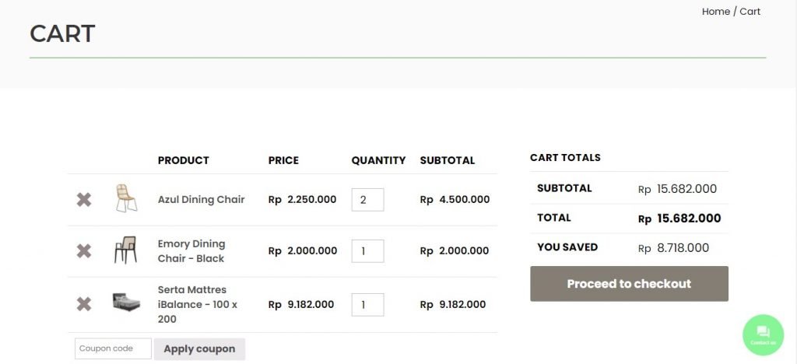Click Serta Mattres product thumbnail

tap(125, 303)
